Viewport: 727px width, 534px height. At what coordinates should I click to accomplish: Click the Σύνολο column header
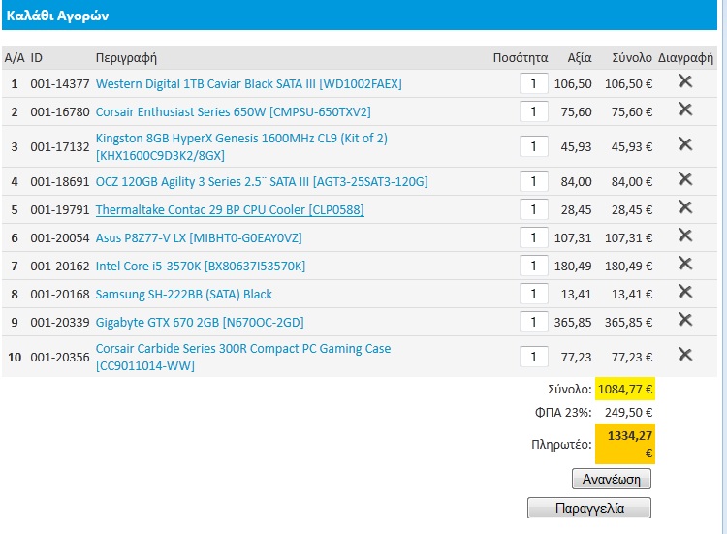[x=631, y=58]
